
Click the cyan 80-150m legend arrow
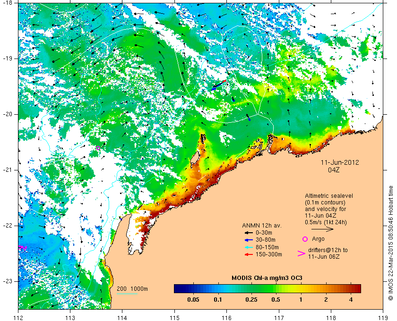(x=249, y=247)
